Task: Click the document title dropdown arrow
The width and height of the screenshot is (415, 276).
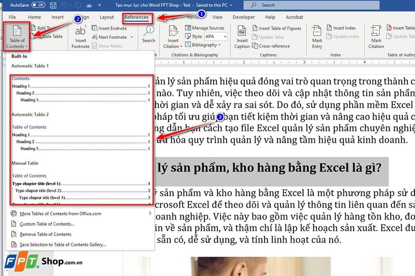Action: (231, 5)
